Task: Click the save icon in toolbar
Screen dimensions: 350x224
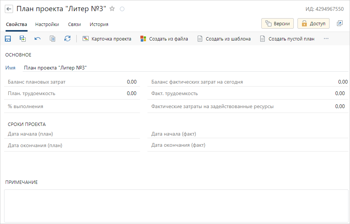Action: click(8, 39)
